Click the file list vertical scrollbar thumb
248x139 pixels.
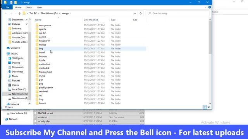click(210, 37)
